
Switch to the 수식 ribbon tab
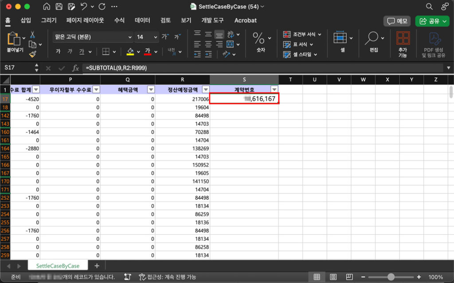(x=119, y=20)
